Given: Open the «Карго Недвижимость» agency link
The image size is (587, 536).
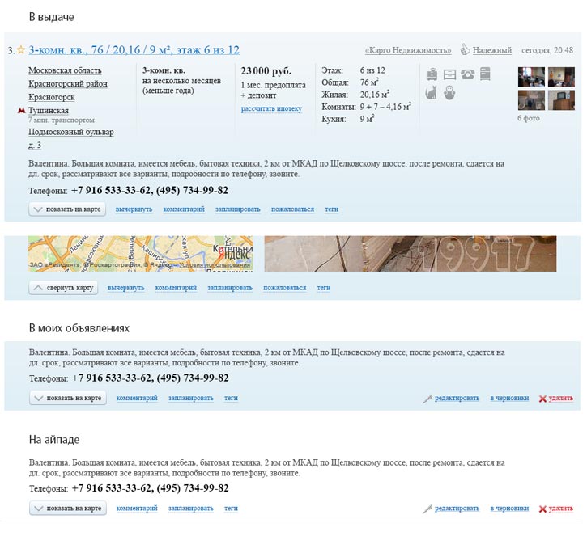Looking at the screenshot, I should click(x=409, y=50).
